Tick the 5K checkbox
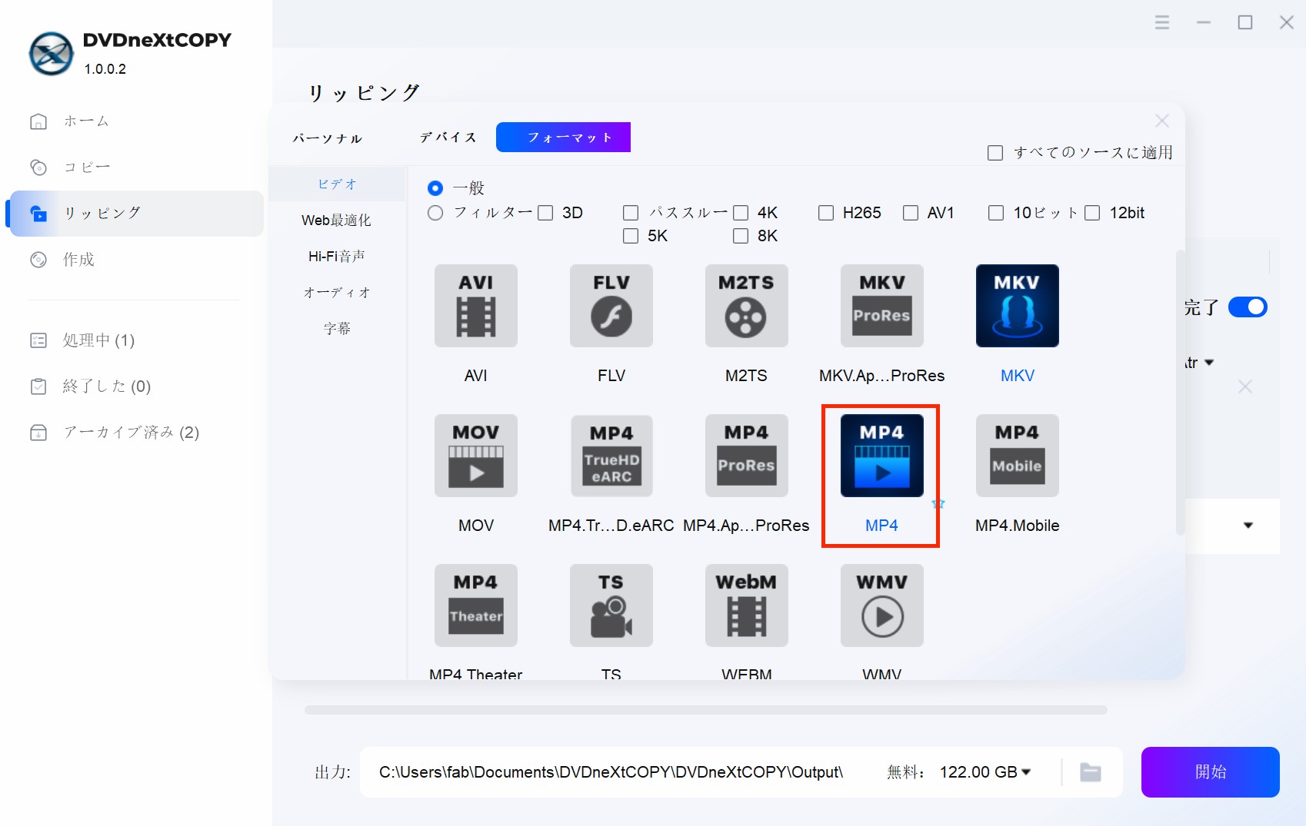The height and width of the screenshot is (826, 1306). click(x=631, y=236)
